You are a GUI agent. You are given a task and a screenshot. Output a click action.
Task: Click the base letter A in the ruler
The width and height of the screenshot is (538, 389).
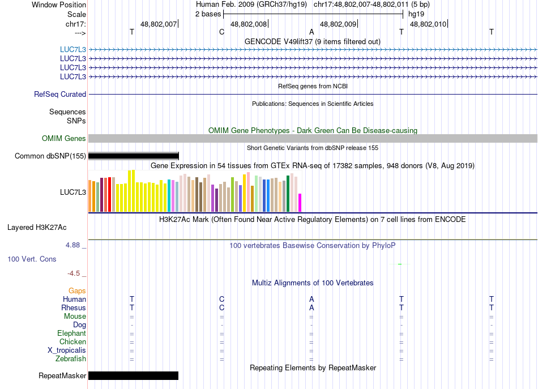pos(311,32)
